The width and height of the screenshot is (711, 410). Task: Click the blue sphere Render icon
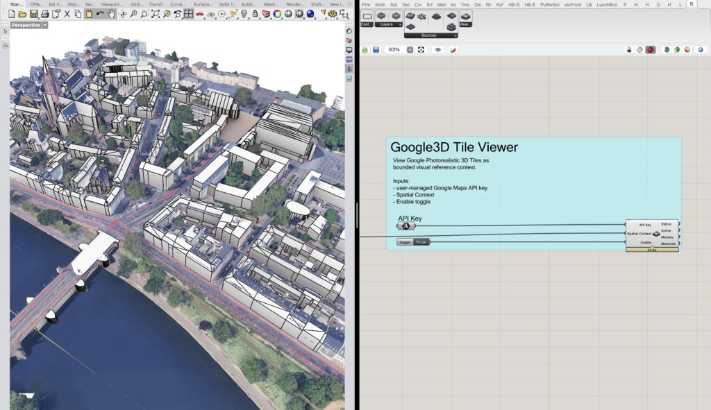point(310,14)
